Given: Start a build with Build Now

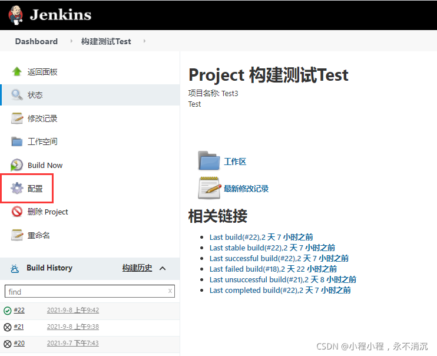Looking at the screenshot, I should [45, 165].
